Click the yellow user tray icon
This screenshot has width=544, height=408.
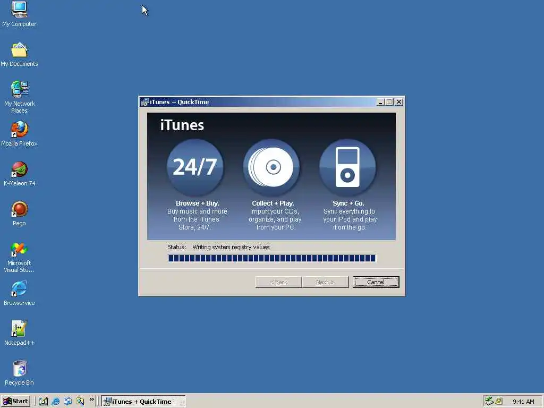(x=499, y=401)
